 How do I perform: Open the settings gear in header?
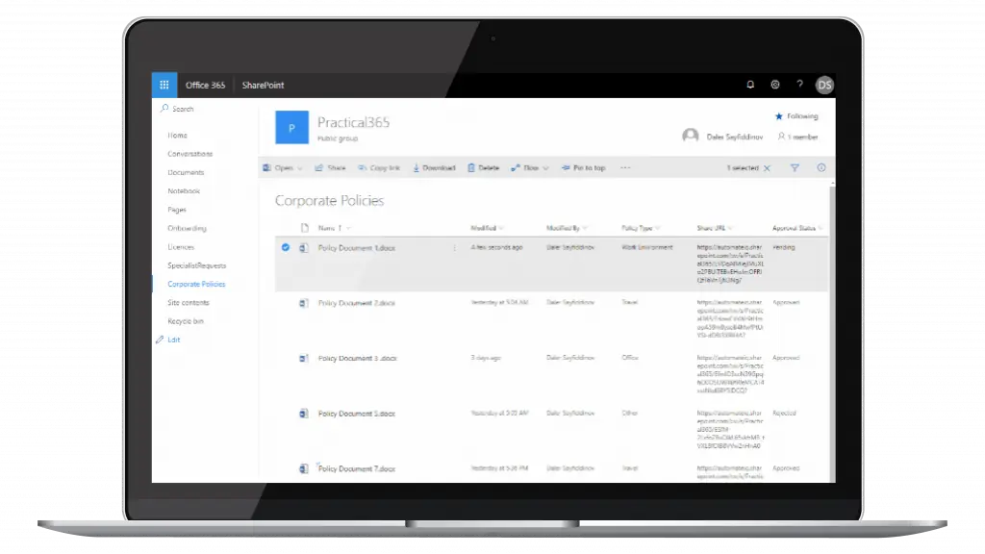(775, 85)
